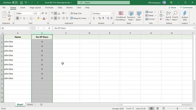Image resolution: width=196 pixels, height=110 pixels.
Task: Click the Fill Color yellow swatch
Action: [x=38, y=18]
